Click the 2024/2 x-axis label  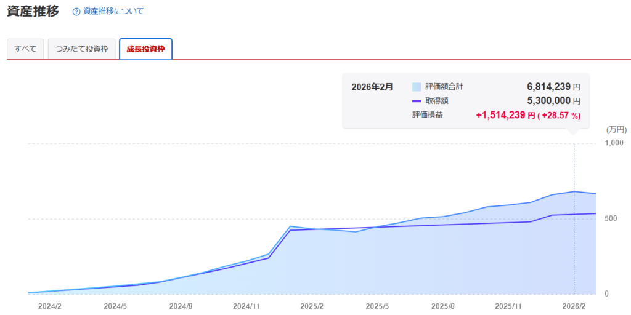click(49, 306)
